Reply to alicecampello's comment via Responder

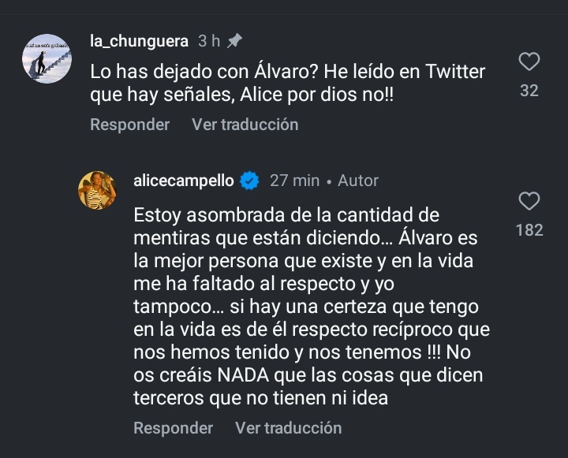pyautogui.click(x=173, y=428)
